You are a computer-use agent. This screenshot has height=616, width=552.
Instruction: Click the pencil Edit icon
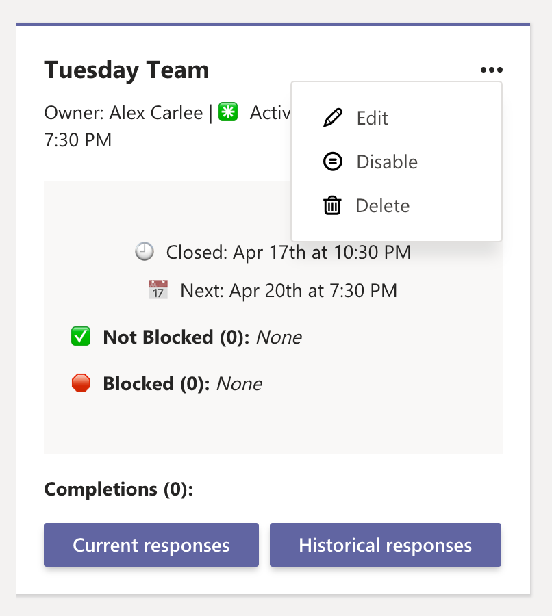pyautogui.click(x=333, y=118)
